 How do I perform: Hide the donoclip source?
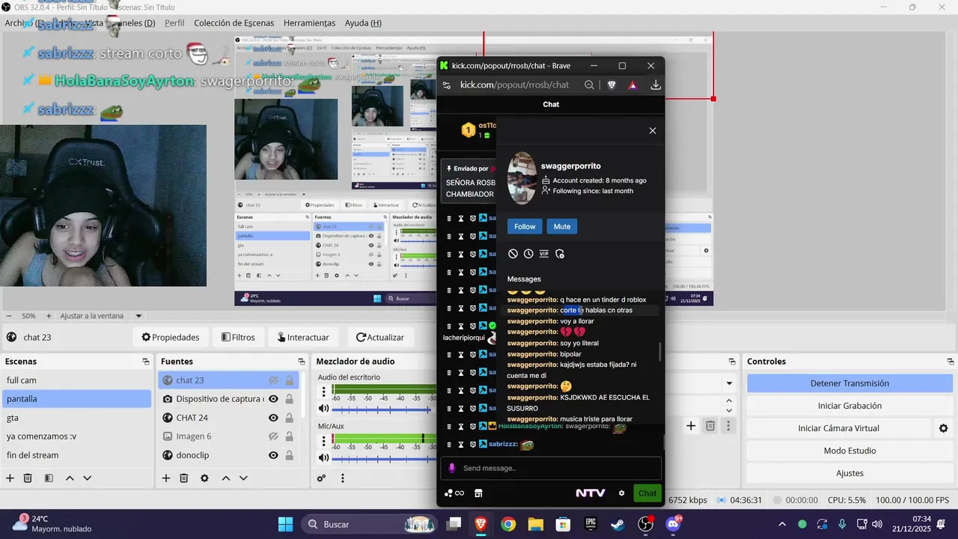274,455
